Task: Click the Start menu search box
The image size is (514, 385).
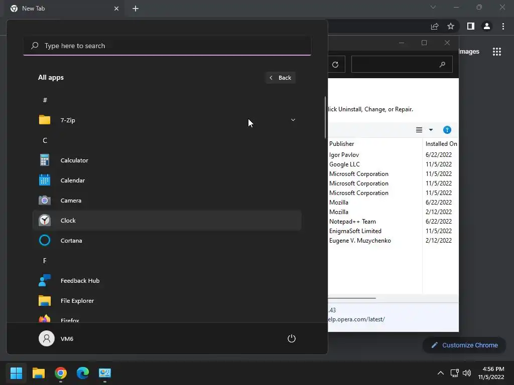Action: [167, 46]
